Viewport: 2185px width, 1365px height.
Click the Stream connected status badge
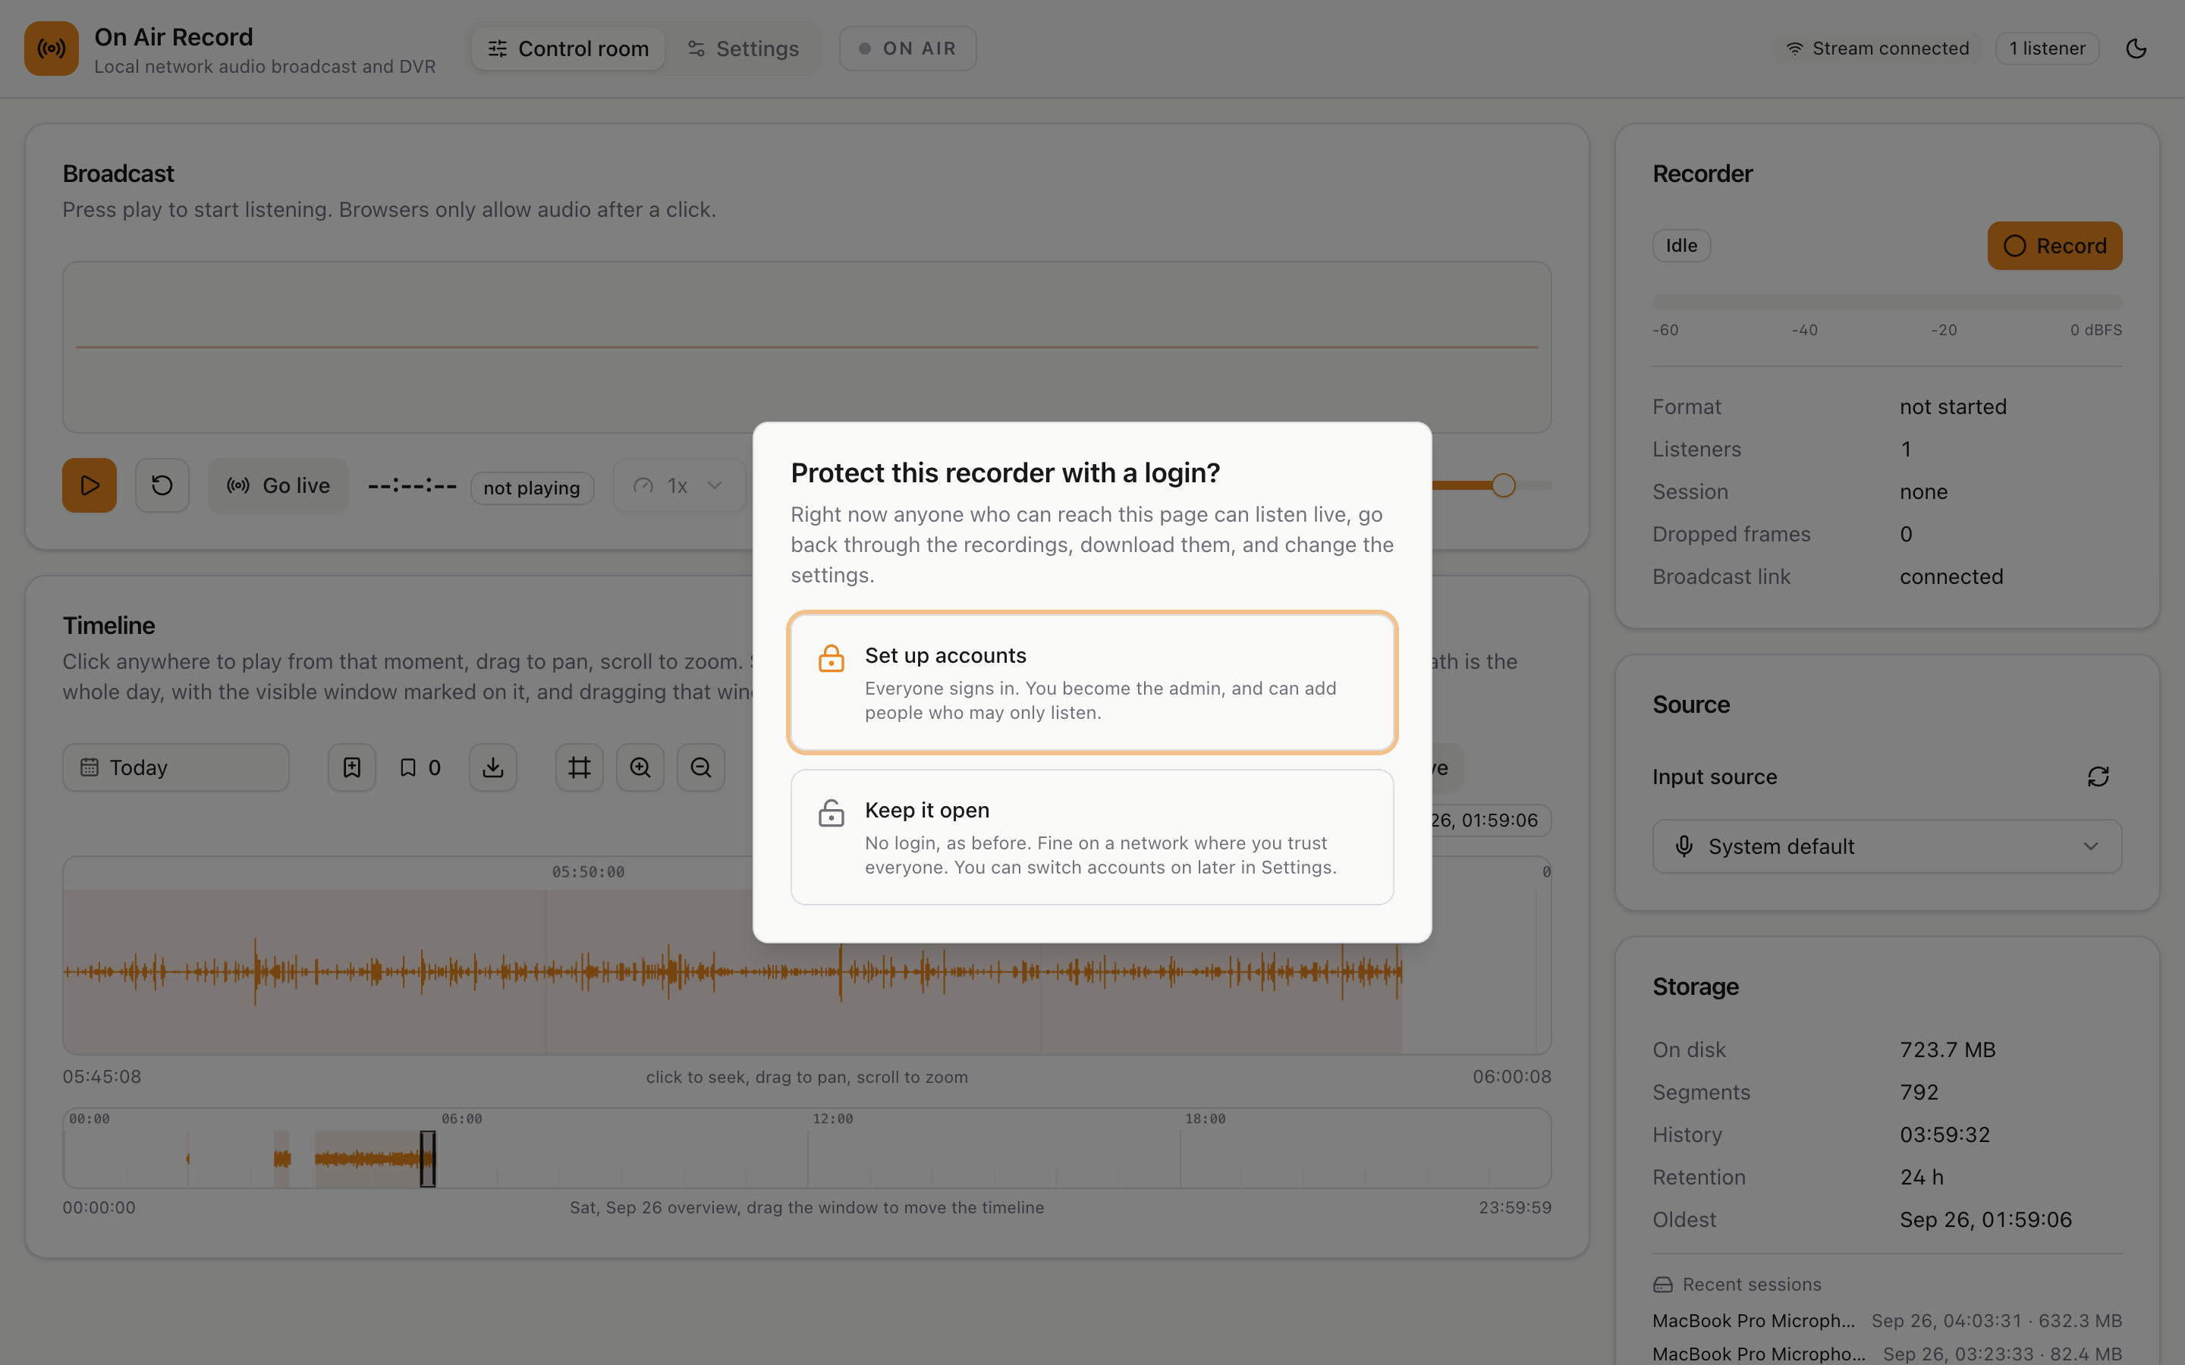coord(1878,49)
